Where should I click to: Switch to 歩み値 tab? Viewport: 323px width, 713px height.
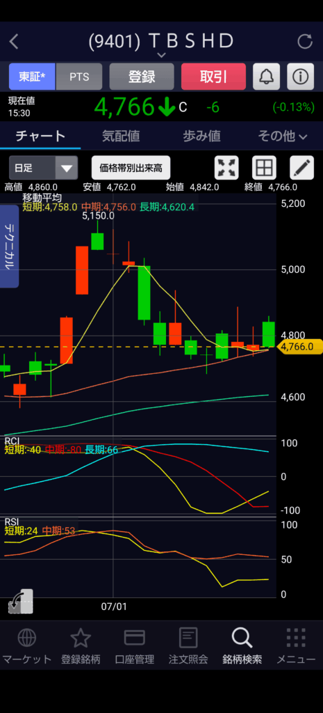[201, 136]
